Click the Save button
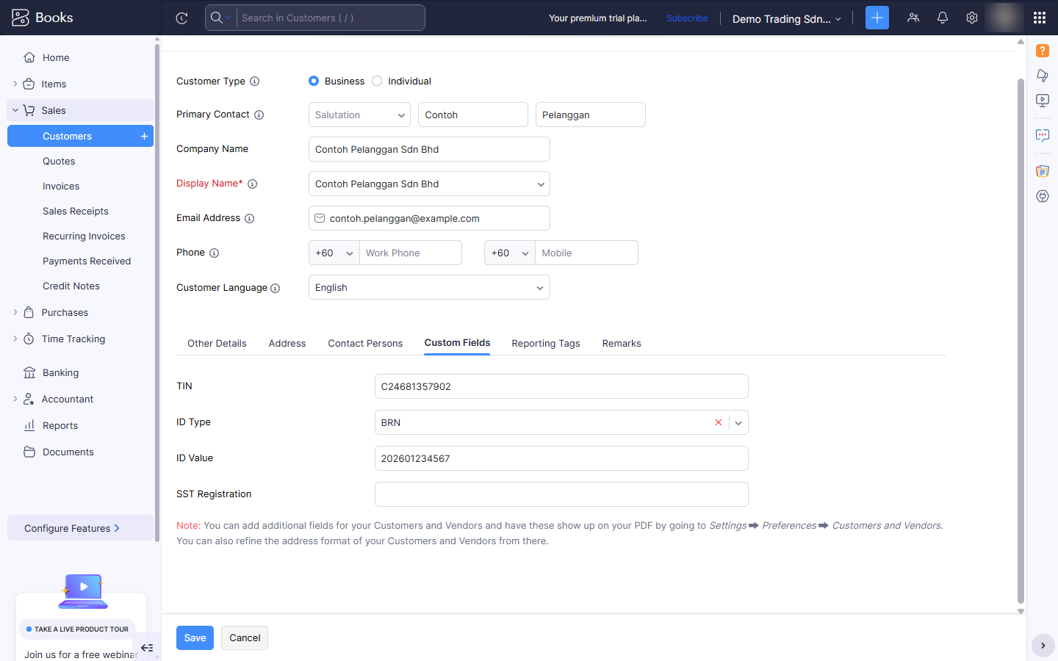 pos(195,637)
